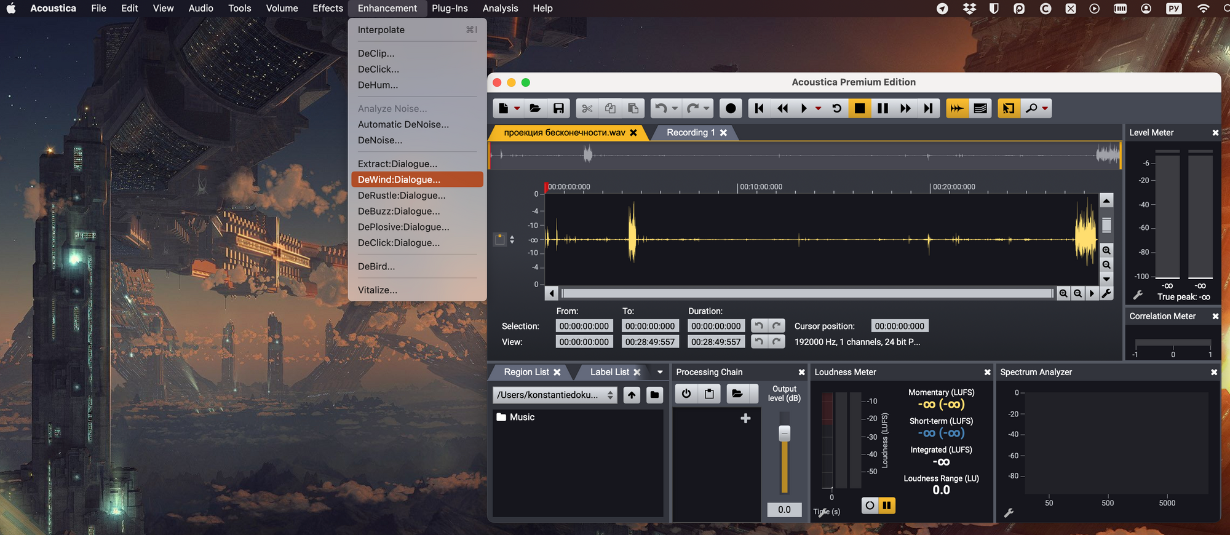Click the fast forward button
Screen dimensions: 1230x535
click(905, 108)
